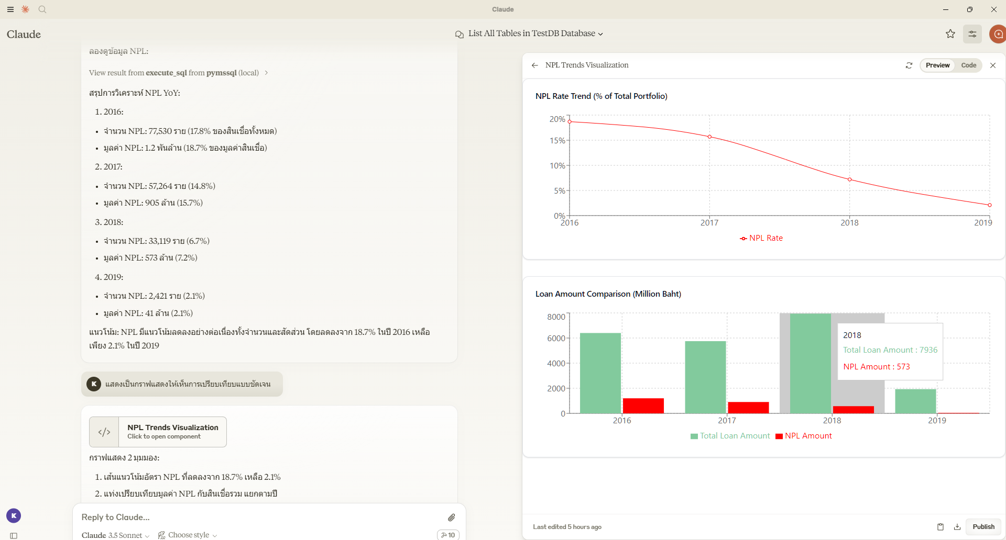Open your account avatar menu

[998, 33]
